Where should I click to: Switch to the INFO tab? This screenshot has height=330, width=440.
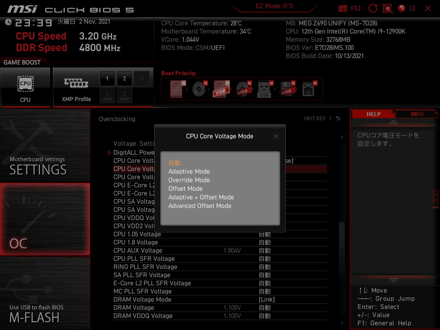[417, 114]
